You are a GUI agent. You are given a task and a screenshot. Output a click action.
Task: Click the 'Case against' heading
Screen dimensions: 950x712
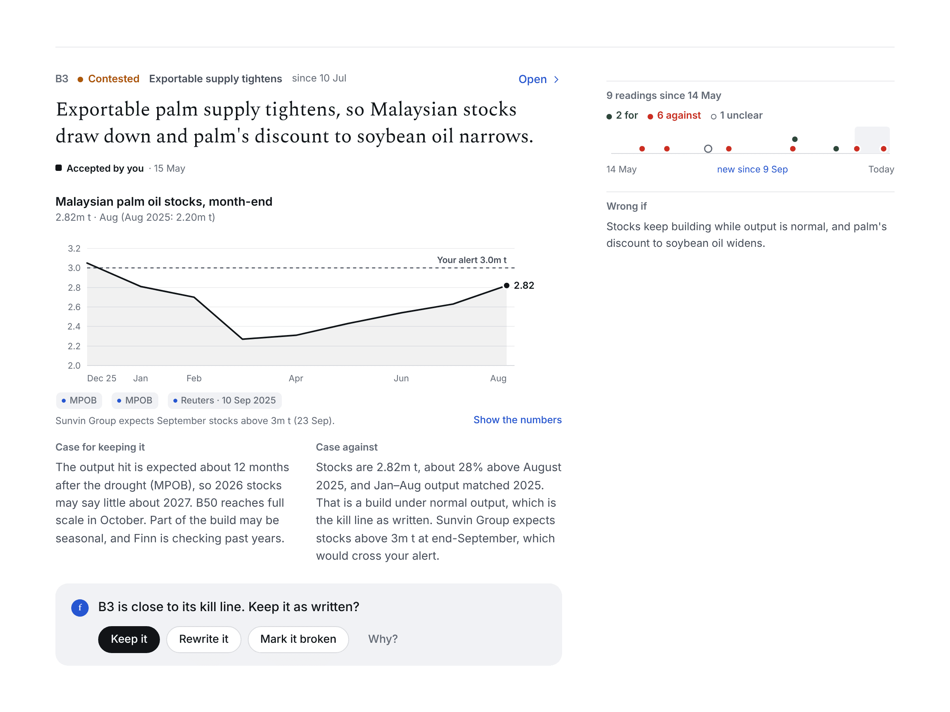pyautogui.click(x=347, y=447)
